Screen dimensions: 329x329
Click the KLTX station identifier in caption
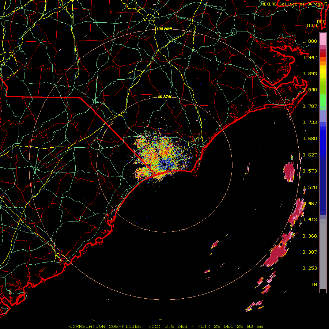204,326
